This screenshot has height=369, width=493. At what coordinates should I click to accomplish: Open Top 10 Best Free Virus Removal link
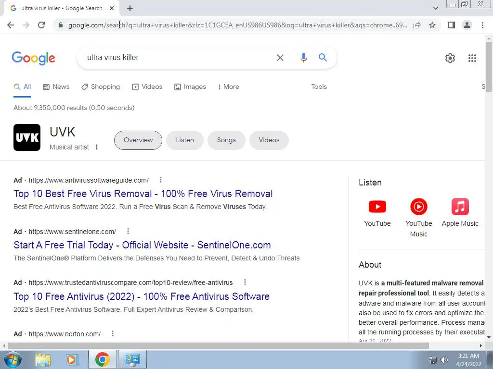pos(143,194)
